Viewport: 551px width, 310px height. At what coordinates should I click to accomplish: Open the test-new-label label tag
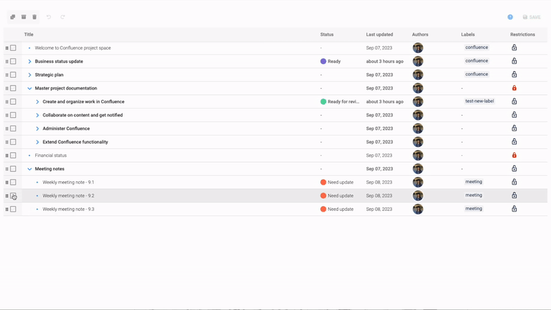[x=479, y=101]
